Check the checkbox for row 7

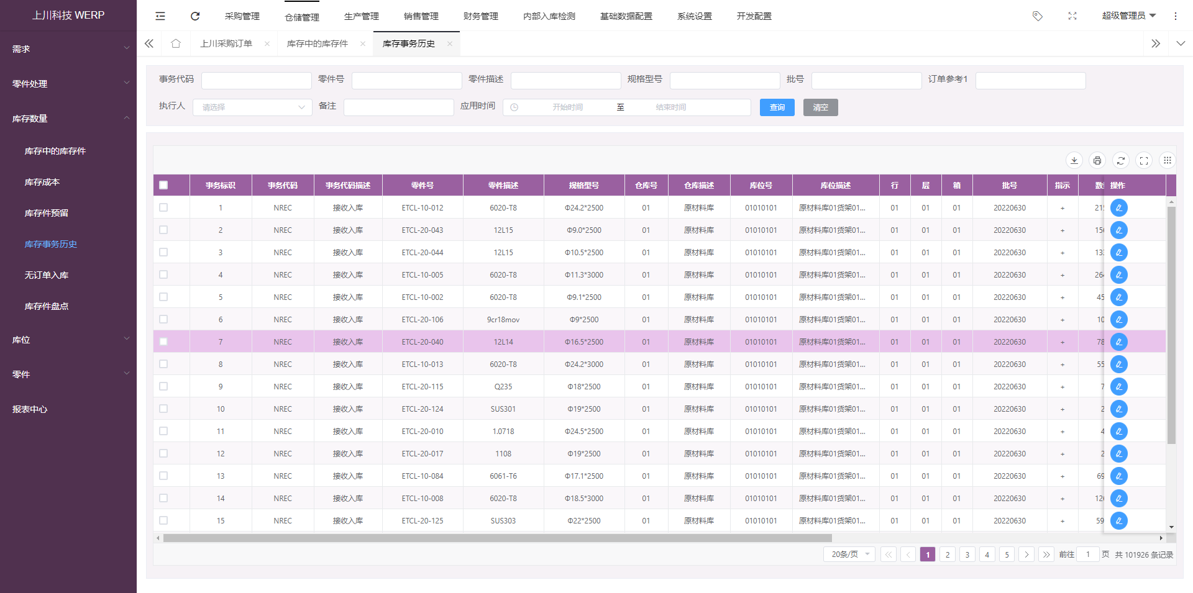click(x=163, y=342)
